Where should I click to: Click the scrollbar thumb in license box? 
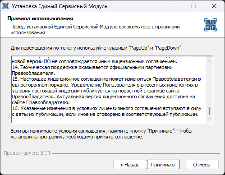pos(209,111)
